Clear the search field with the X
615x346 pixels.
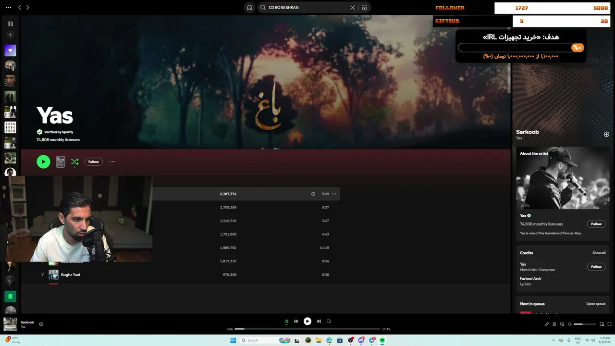353,8
